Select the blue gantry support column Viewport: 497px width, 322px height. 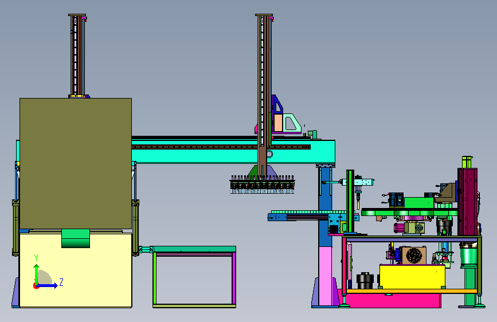(325, 206)
